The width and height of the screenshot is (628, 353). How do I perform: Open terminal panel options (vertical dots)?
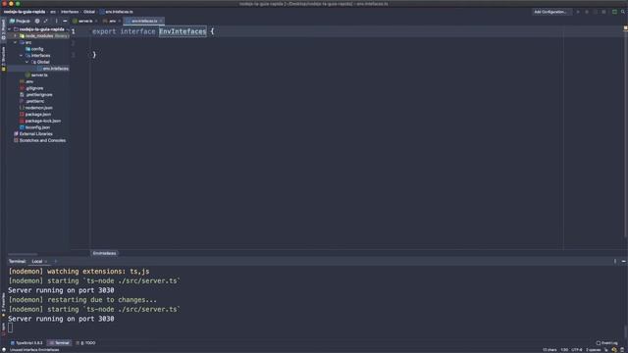coord(615,262)
